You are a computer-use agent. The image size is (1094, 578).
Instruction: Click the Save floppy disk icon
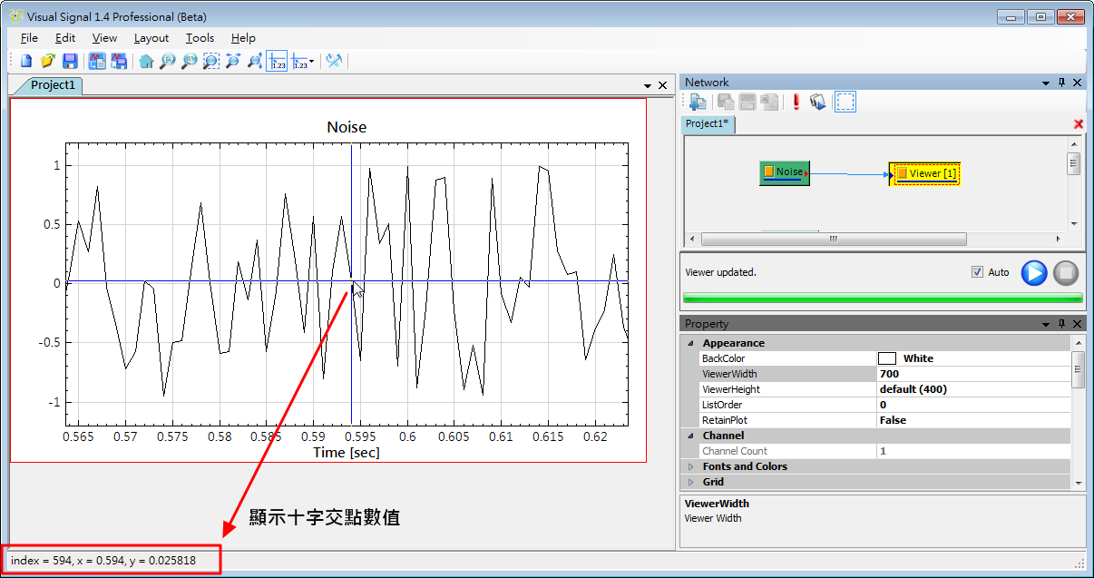click(69, 61)
